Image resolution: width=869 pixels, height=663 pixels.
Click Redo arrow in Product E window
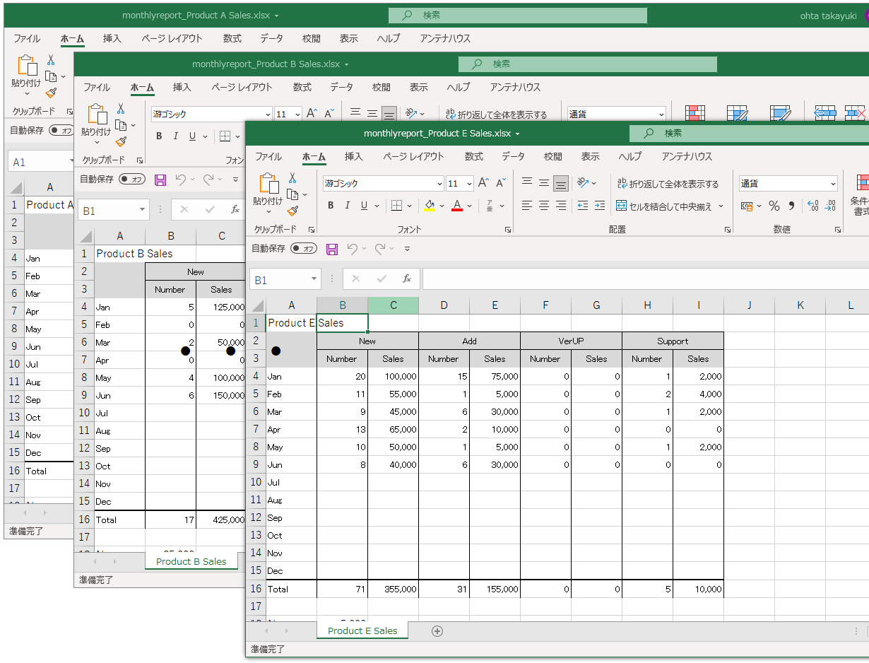tap(380, 249)
